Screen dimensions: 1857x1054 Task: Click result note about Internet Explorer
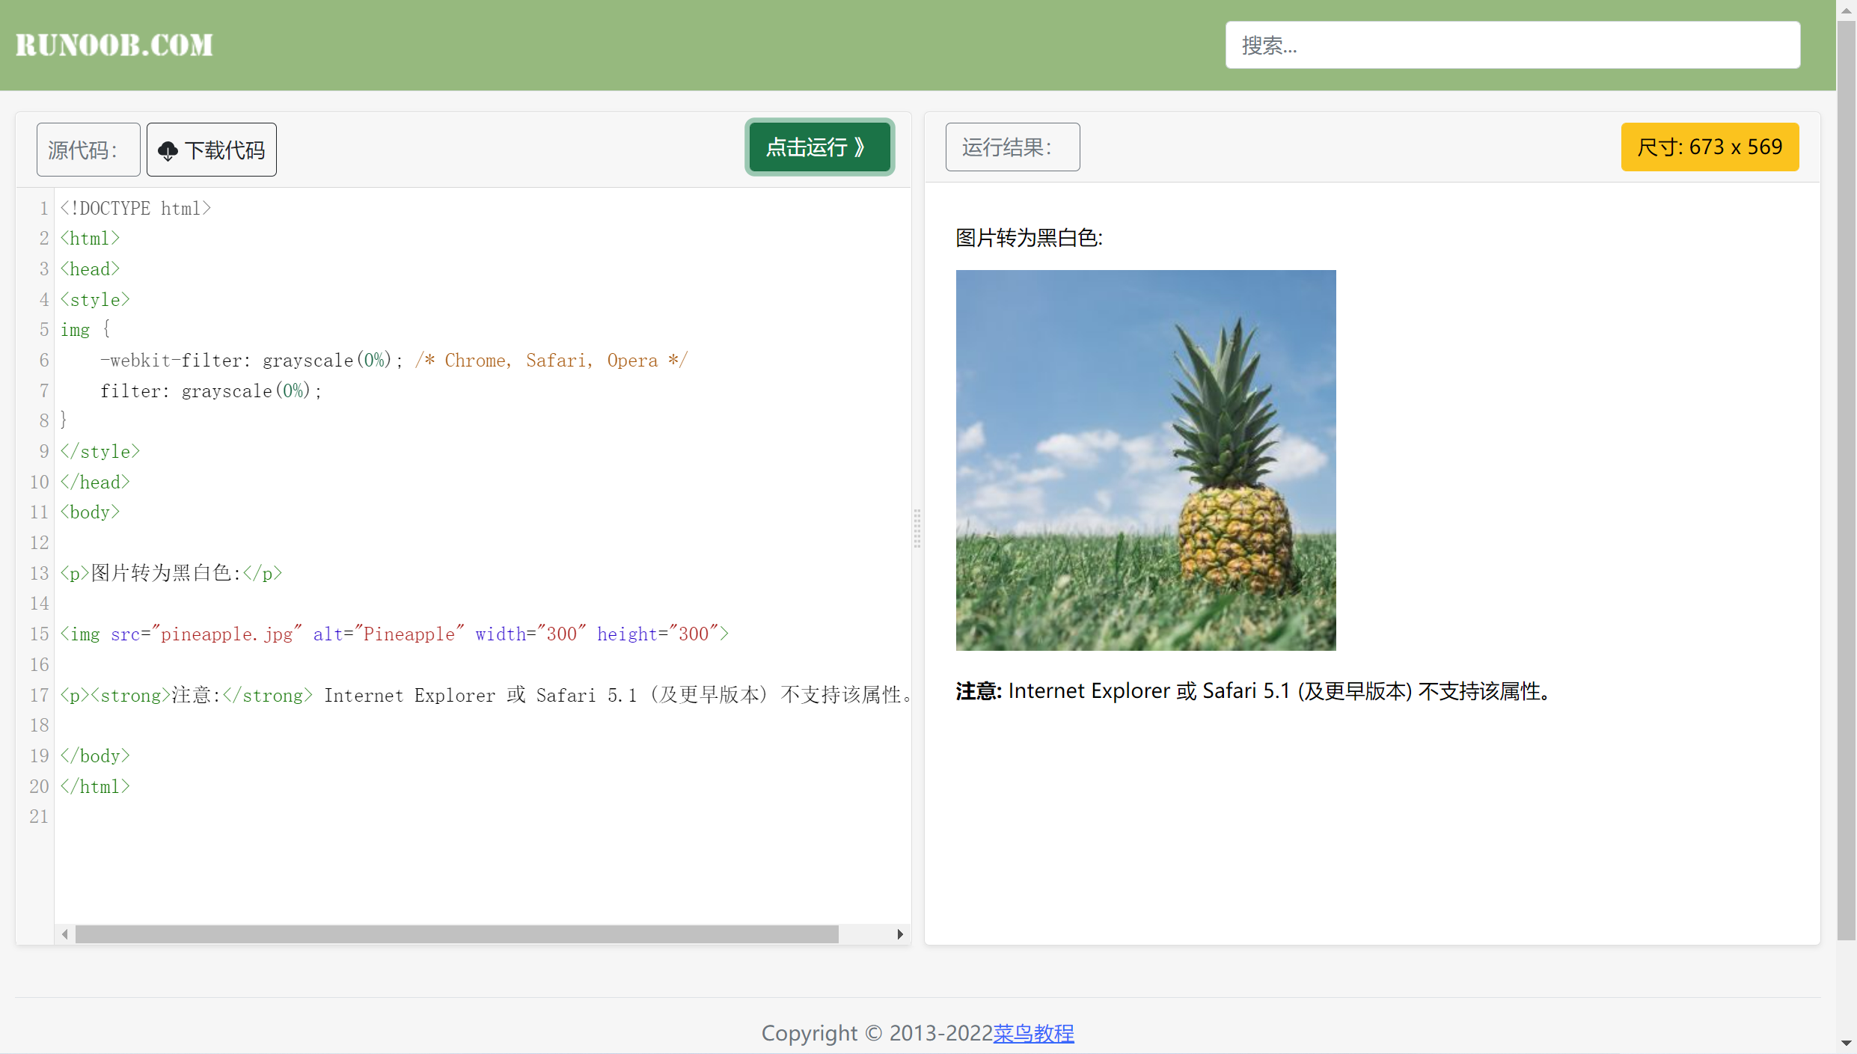pyautogui.click(x=1255, y=691)
